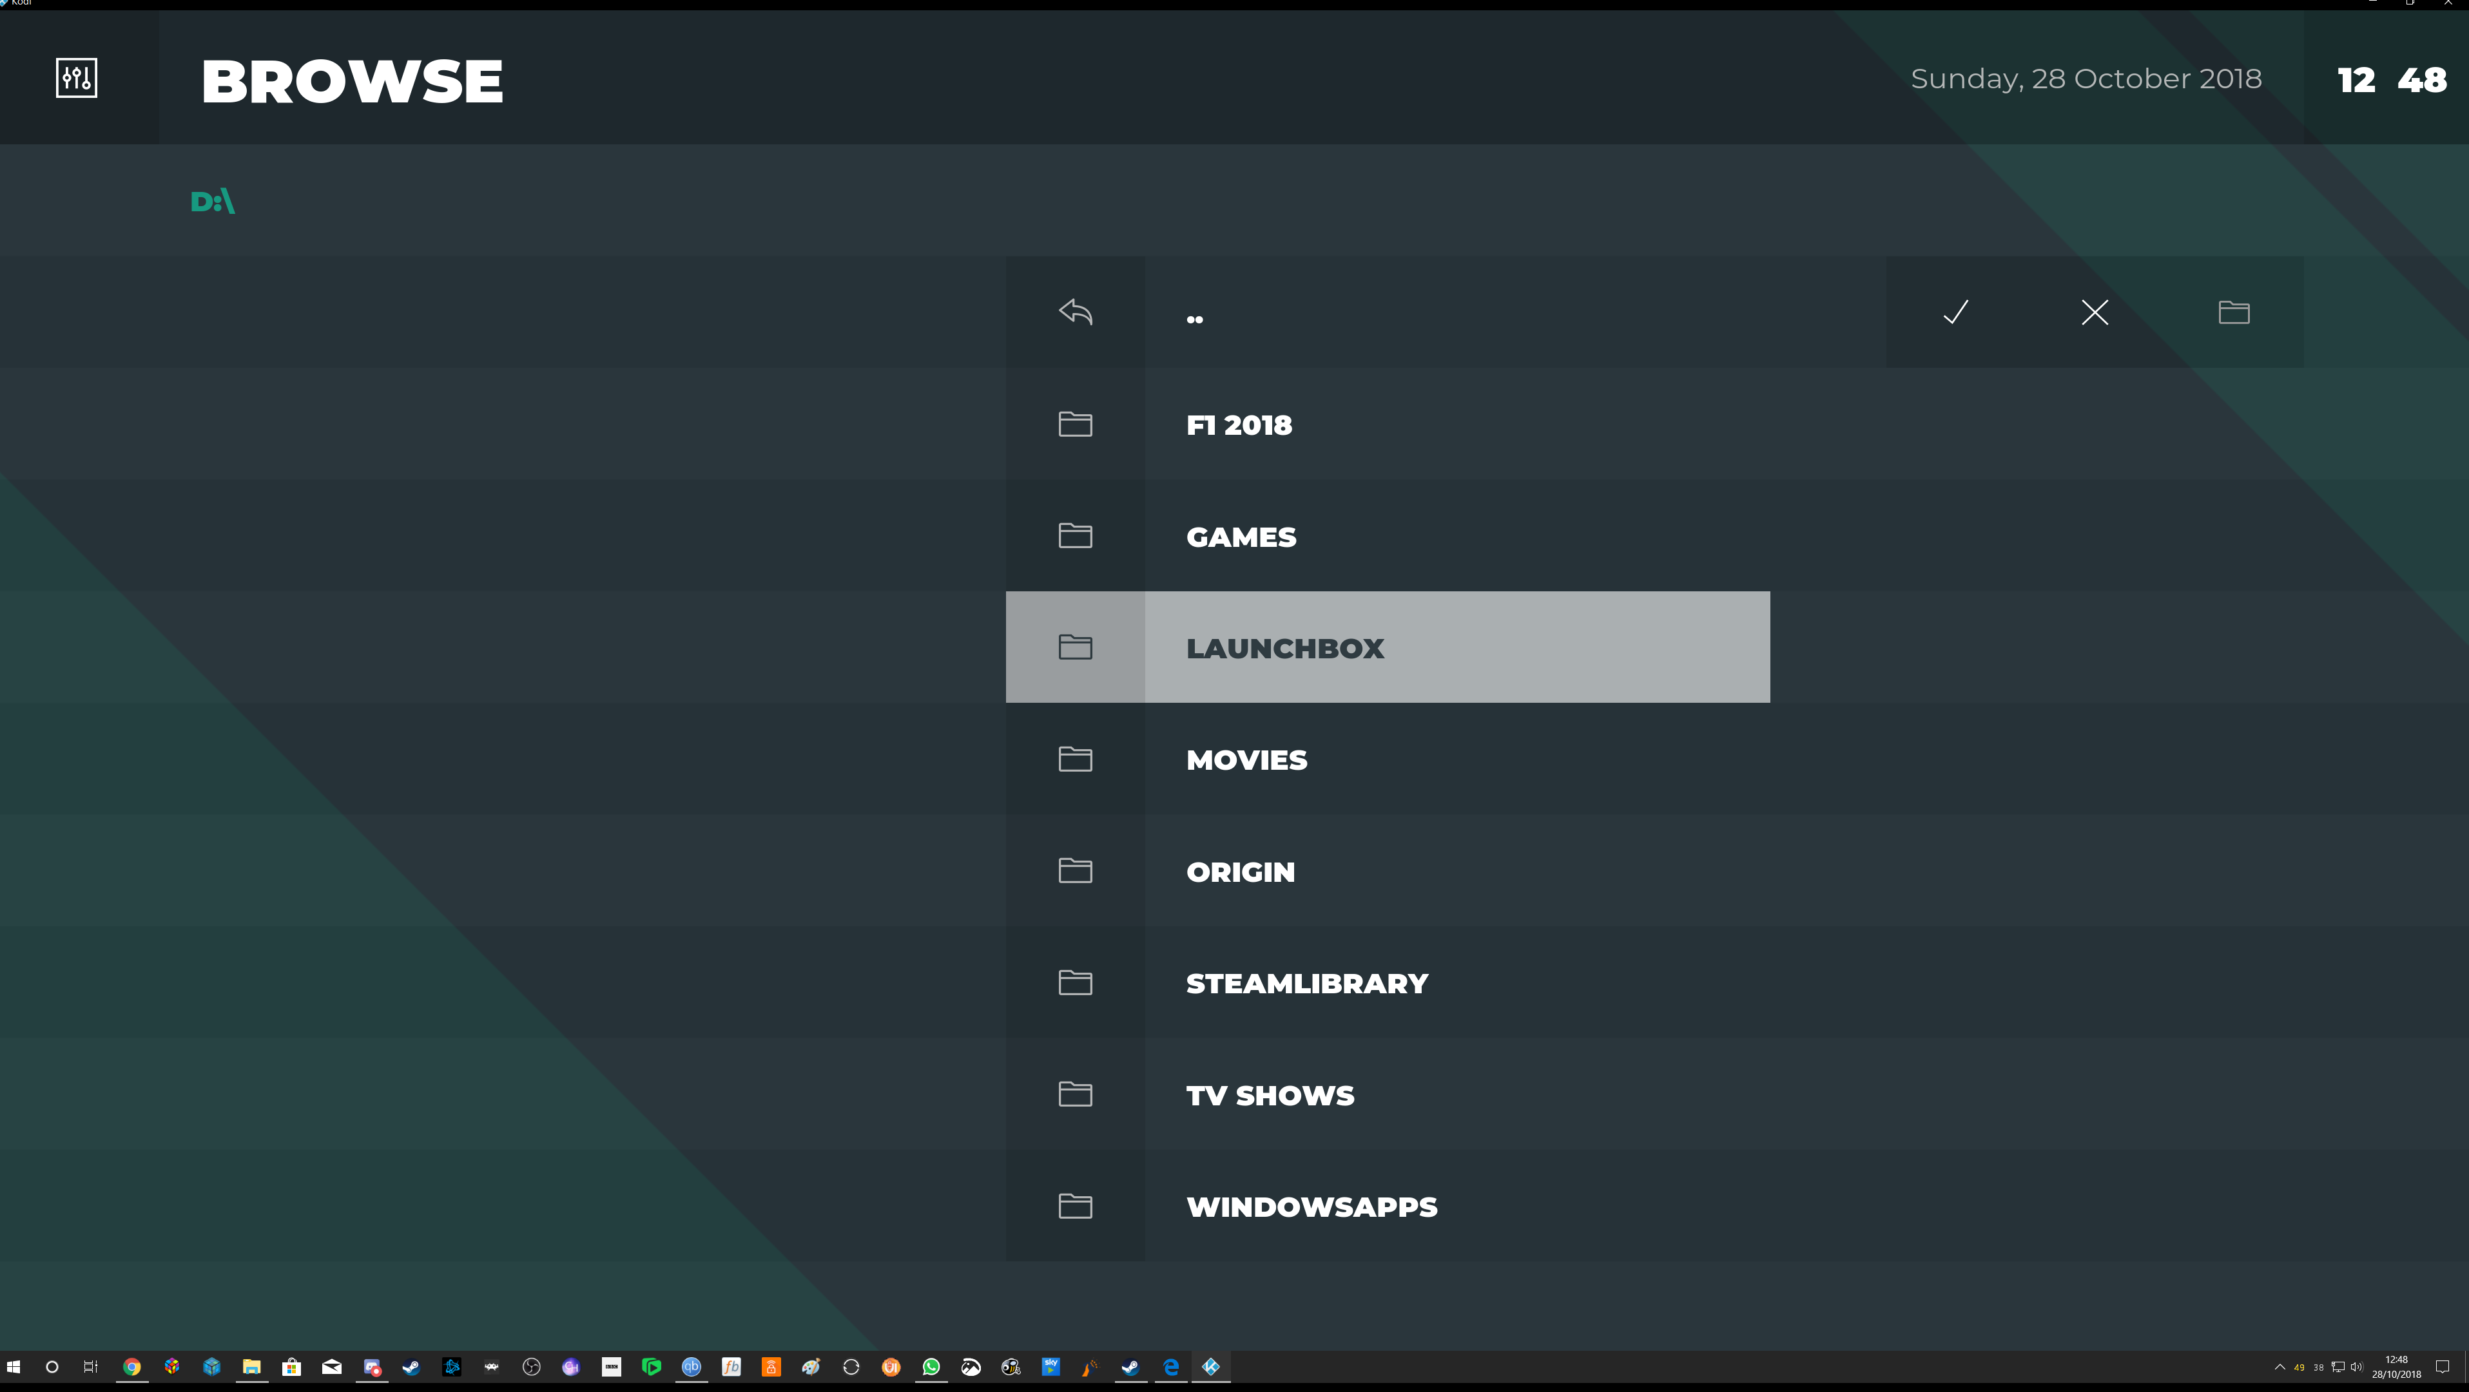
Task: Create new folder using the folder button
Action: [2233, 312]
